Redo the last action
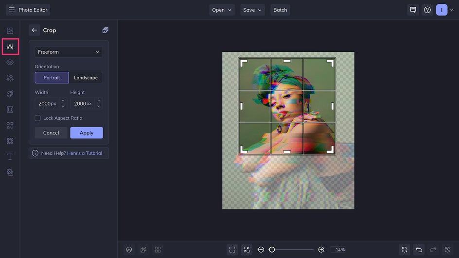Viewport: 459px width, 258px height. click(433, 250)
